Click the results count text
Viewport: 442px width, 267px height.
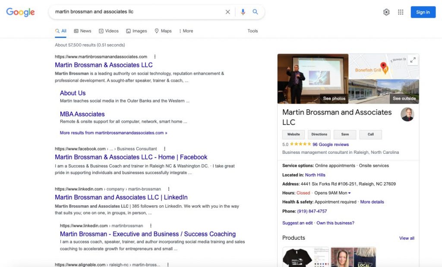click(90, 45)
